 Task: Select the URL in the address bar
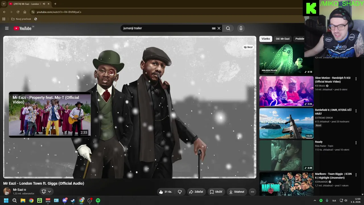pos(59,12)
